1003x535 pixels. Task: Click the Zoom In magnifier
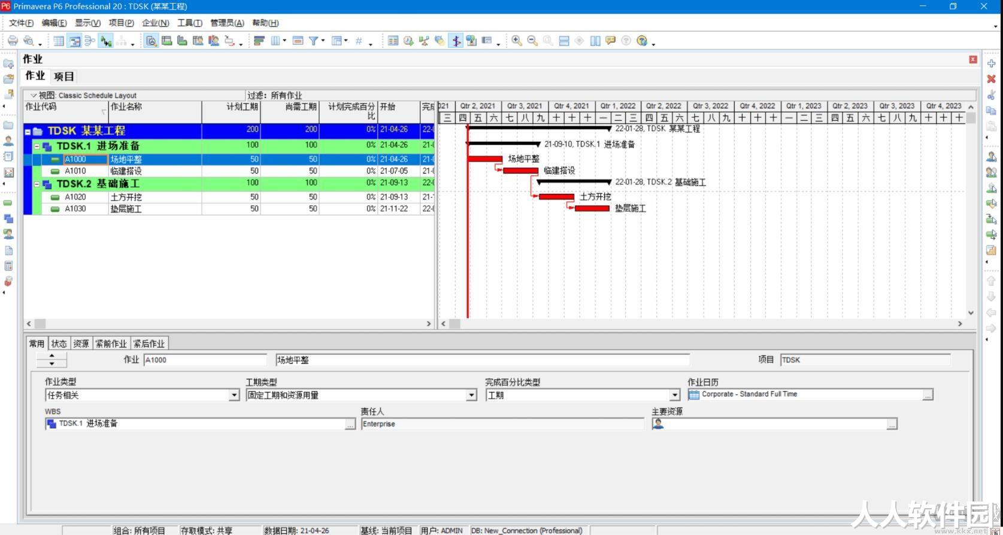(516, 41)
